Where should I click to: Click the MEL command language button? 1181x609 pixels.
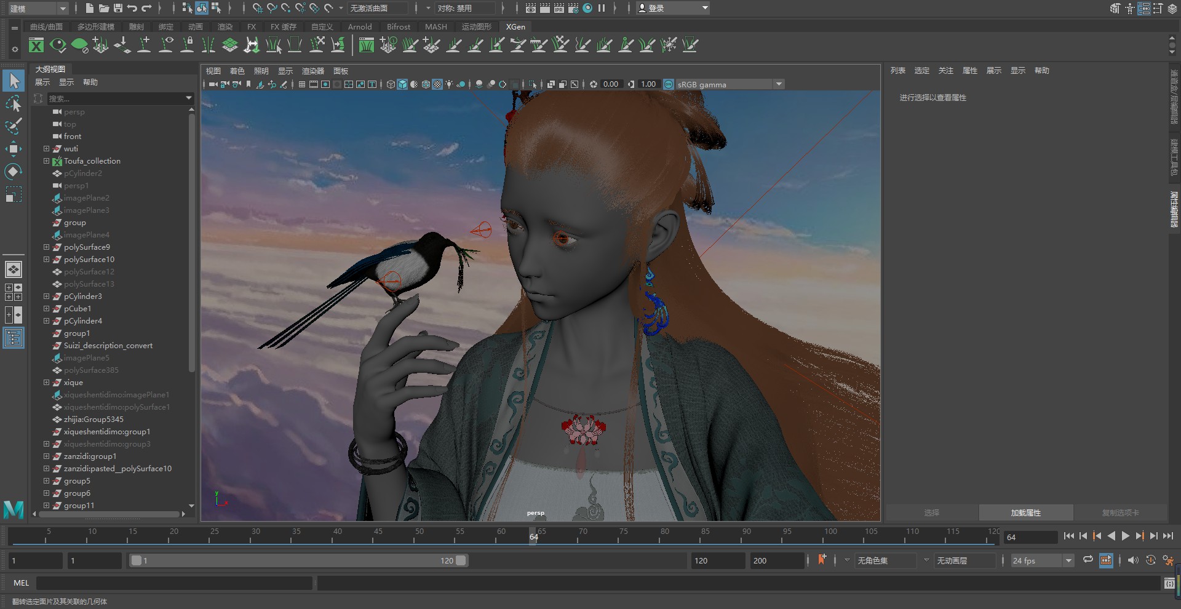click(22, 583)
